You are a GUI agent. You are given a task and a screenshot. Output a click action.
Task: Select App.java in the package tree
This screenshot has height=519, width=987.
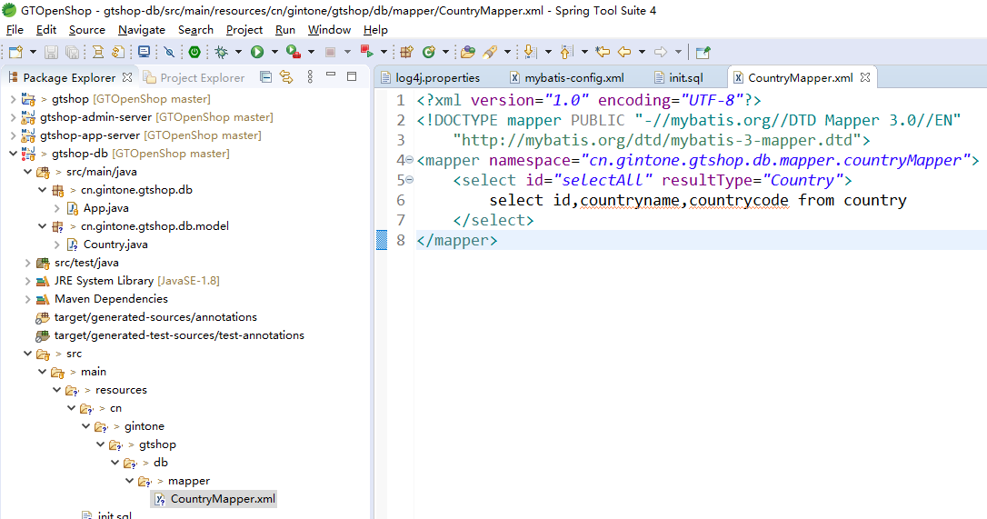[x=105, y=208]
